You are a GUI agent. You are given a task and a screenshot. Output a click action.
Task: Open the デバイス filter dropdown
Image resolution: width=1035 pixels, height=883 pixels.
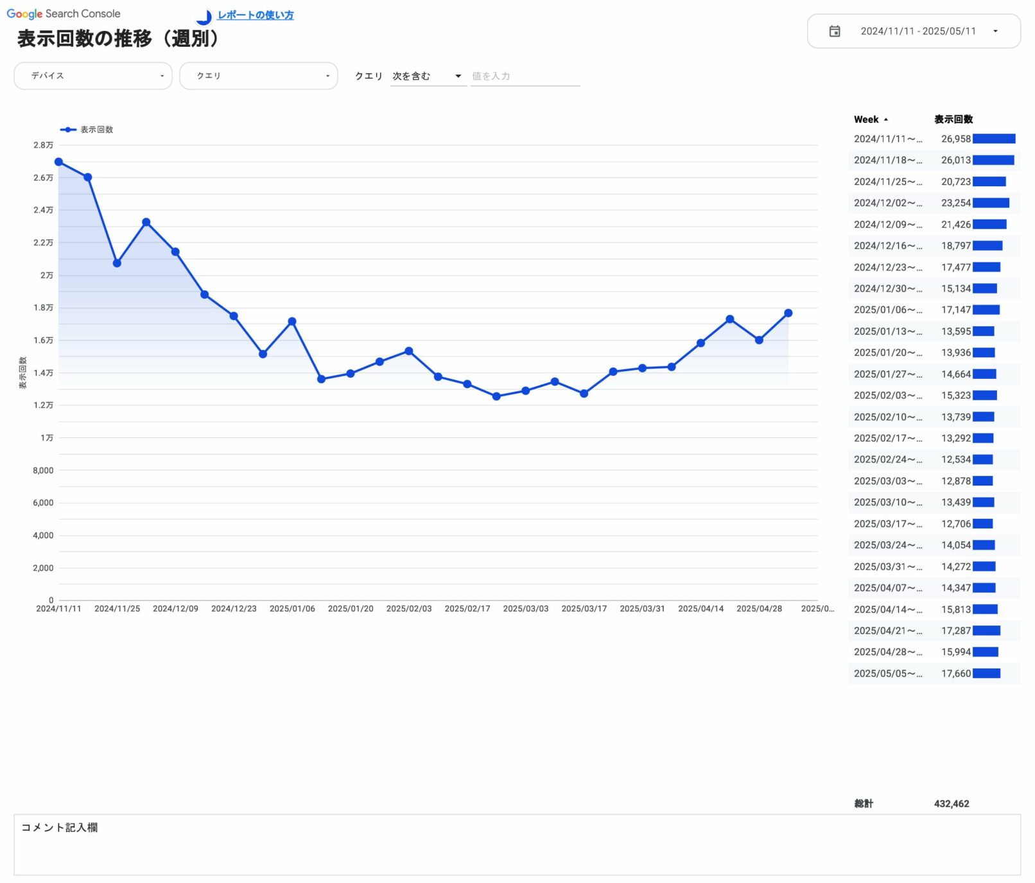(x=92, y=75)
